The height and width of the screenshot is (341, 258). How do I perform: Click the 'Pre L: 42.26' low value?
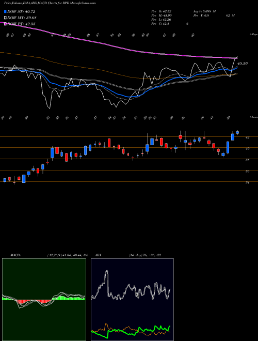(x=162, y=20)
